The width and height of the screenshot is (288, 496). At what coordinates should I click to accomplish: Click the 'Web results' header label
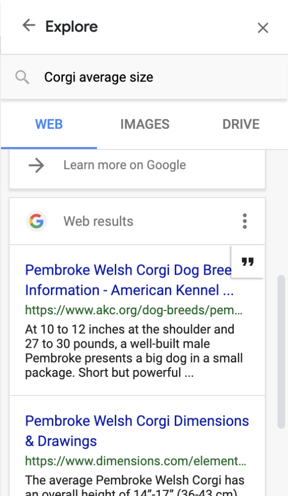[x=98, y=221]
